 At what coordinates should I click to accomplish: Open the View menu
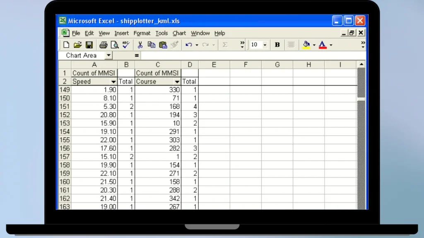[104, 33]
